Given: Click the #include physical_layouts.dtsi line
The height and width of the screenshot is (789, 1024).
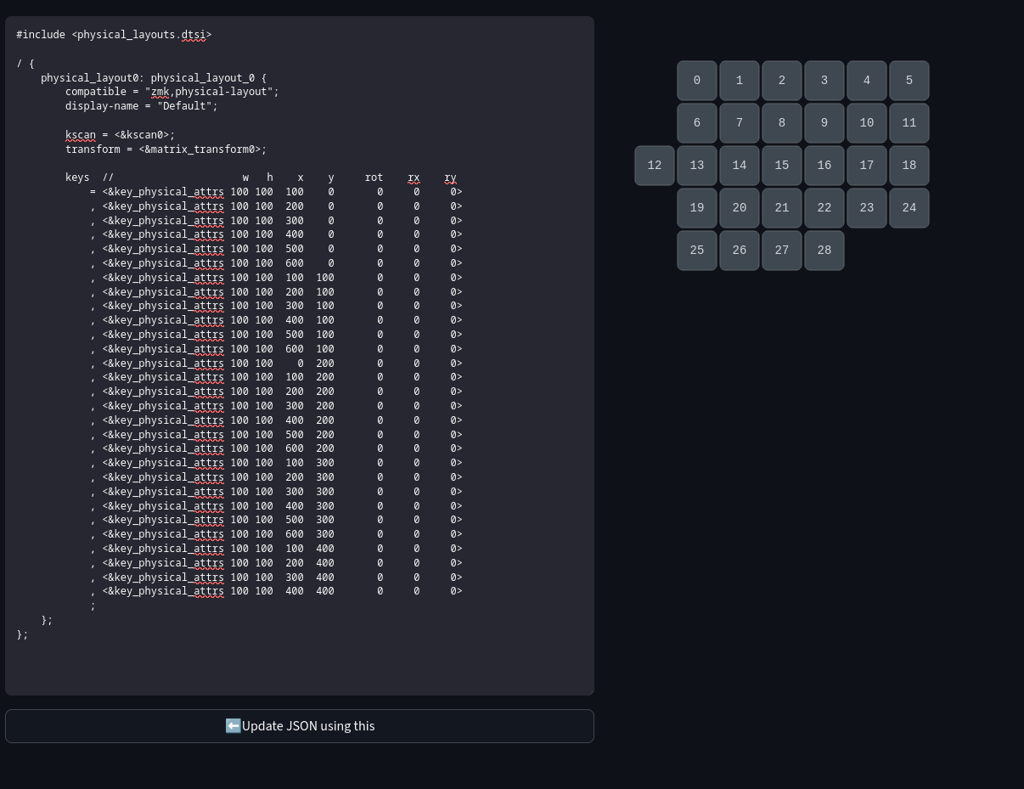Looking at the screenshot, I should 114,35.
